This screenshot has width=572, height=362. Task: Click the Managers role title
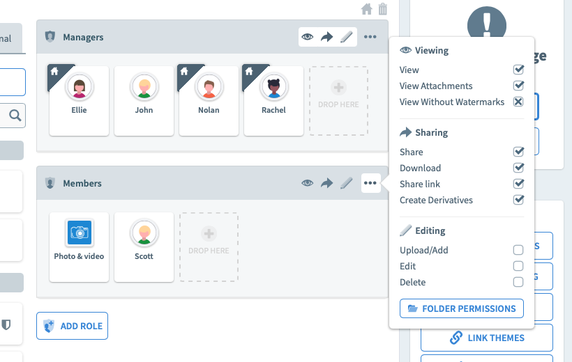[x=83, y=37]
